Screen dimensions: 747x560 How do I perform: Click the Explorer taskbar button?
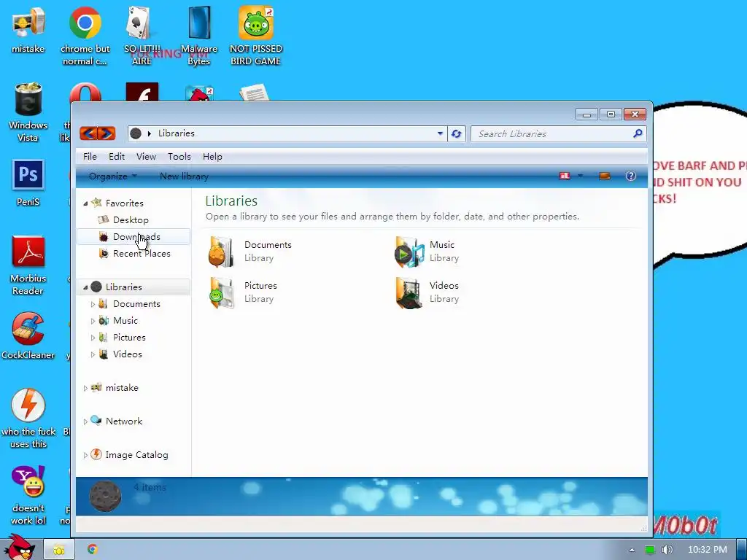(x=59, y=550)
